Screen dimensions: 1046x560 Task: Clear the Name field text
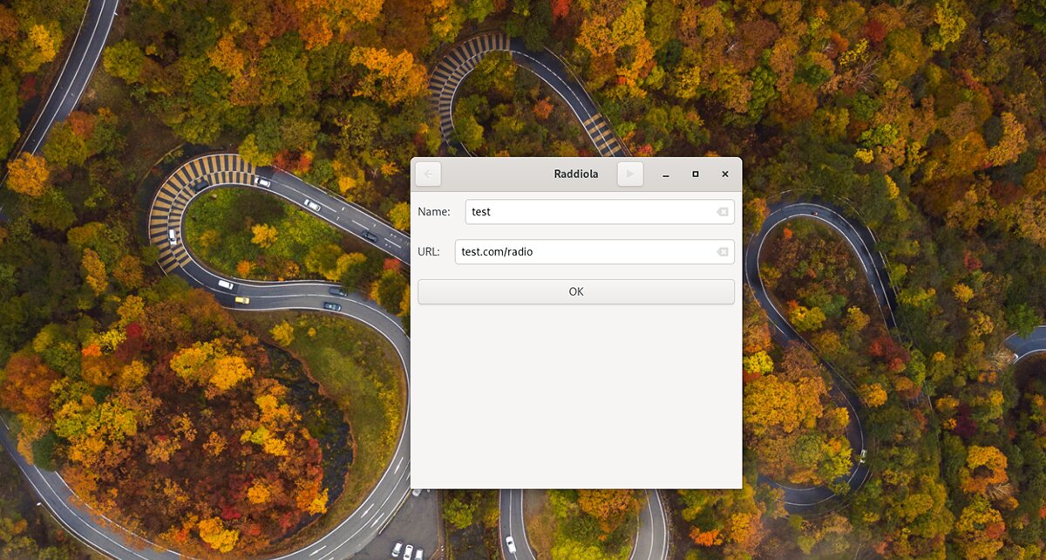coord(722,212)
